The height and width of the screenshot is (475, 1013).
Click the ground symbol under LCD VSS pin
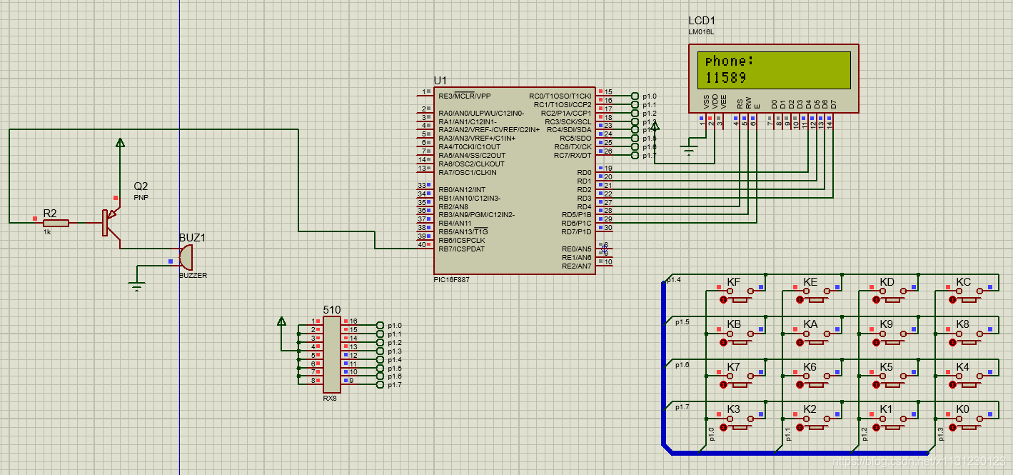(689, 150)
